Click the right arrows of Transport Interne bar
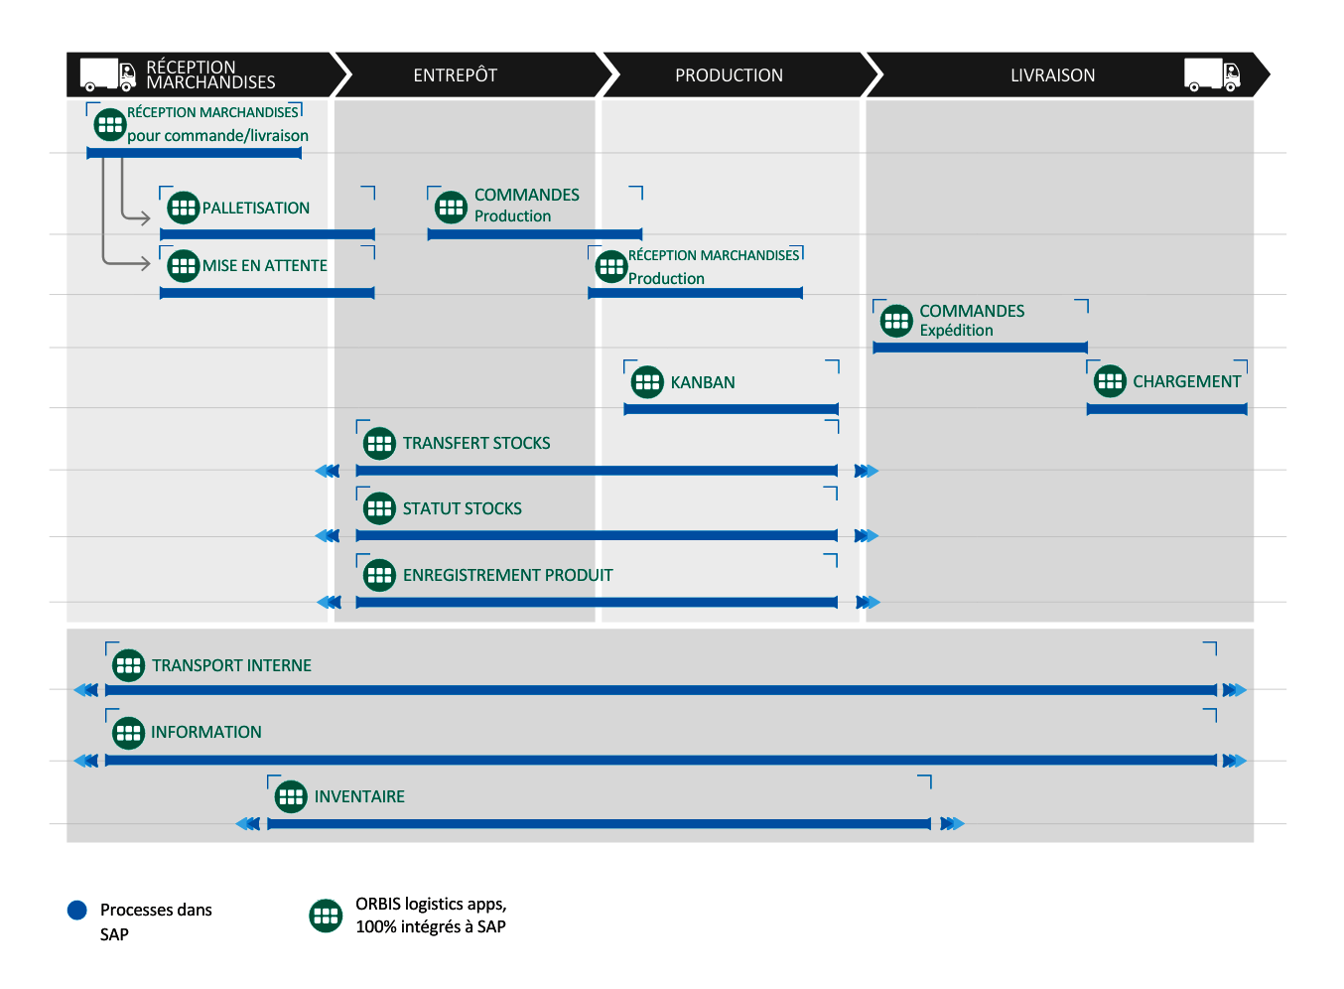The image size is (1344, 989). tap(1234, 690)
